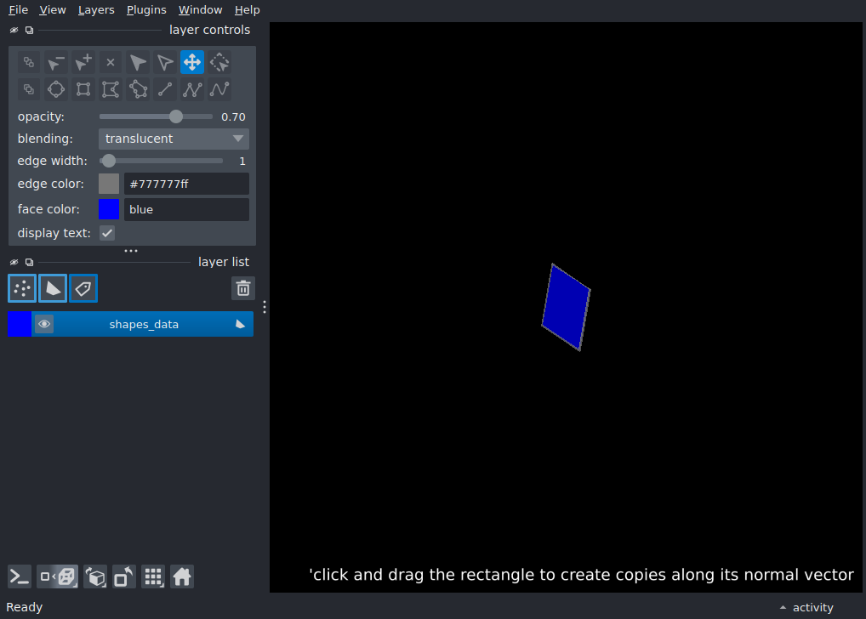This screenshot has height=619, width=866.
Task: Float the layer controls dock panel
Action: pos(29,31)
